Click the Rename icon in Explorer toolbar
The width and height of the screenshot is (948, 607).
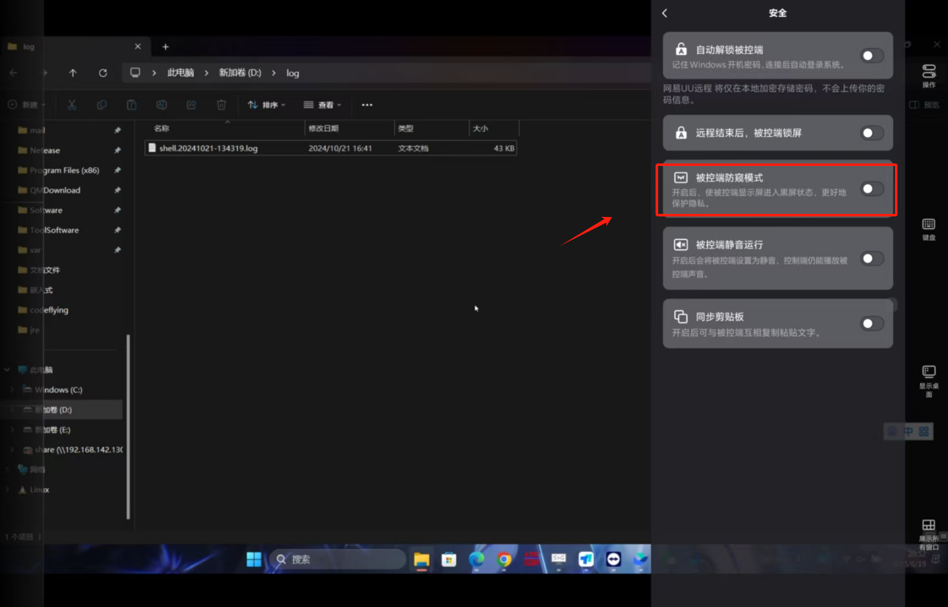pos(162,105)
